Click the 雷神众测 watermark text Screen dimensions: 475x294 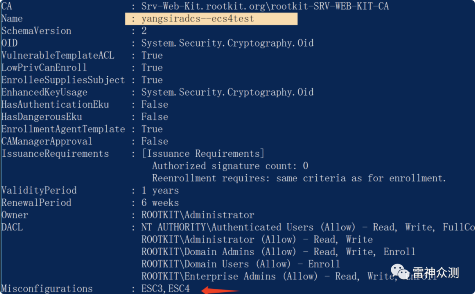[x=435, y=272]
